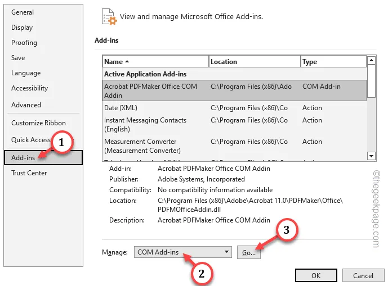Image resolution: width=388 pixels, height=286 pixels.
Task: Select Proofing in the sidebar
Action: (x=24, y=43)
